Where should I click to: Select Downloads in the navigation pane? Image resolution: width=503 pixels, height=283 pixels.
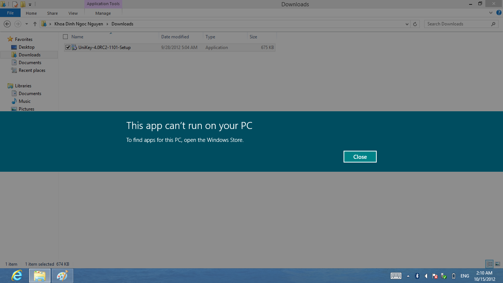[29, 55]
